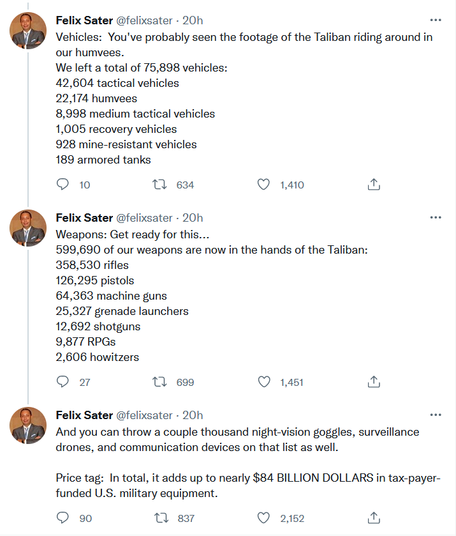Like the tweet with 2,152 likes

pos(263,518)
